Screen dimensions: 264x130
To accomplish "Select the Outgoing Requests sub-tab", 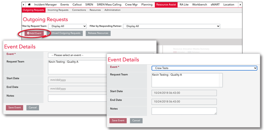I will click(x=33, y=10).
